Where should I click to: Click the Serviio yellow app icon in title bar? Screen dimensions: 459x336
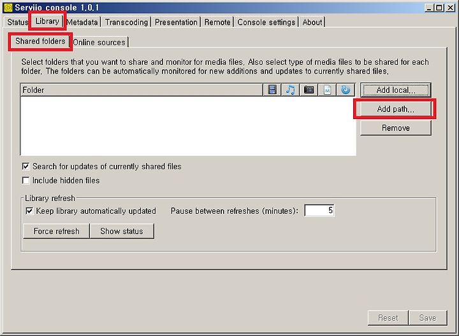point(8,7)
